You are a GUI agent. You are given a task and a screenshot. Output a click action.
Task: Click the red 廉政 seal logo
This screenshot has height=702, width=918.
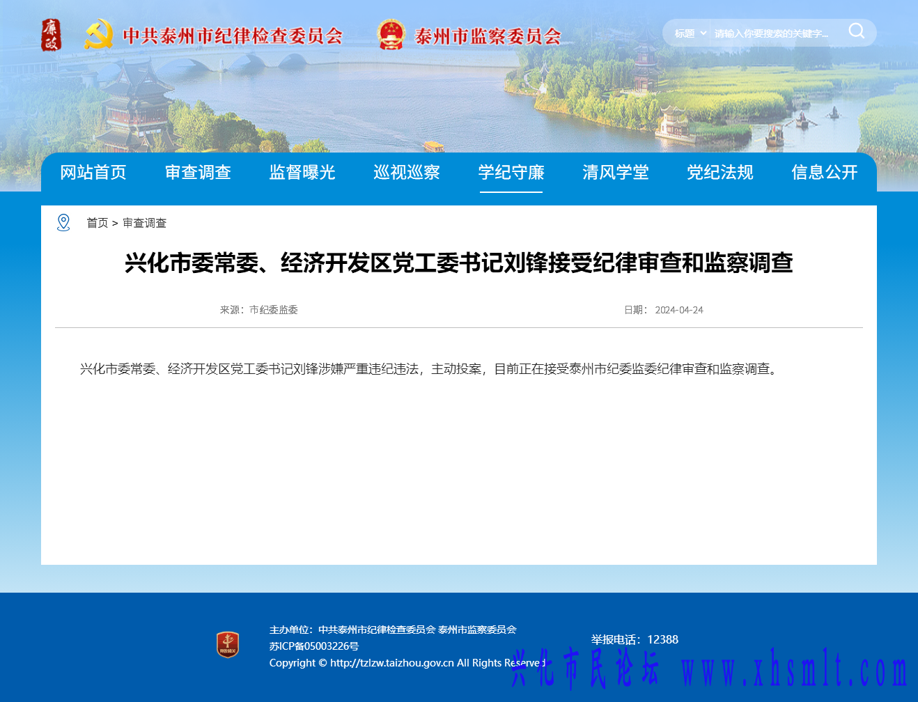[51, 35]
